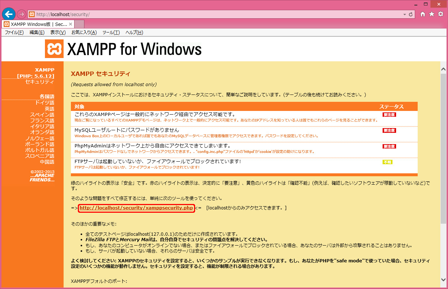
Task: Click the browser Back arrow button
Action: [x=9, y=14]
